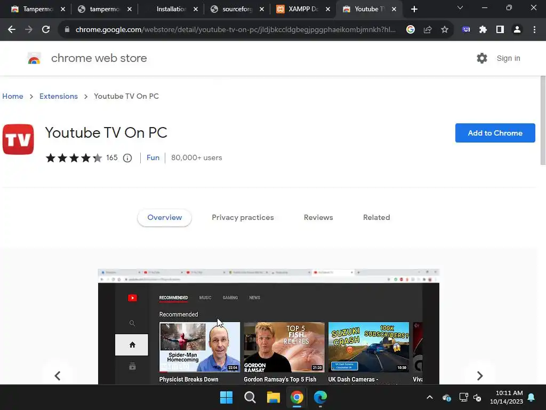The width and height of the screenshot is (546, 410).
Task: Close the sourceforge tab
Action: [x=262, y=10]
